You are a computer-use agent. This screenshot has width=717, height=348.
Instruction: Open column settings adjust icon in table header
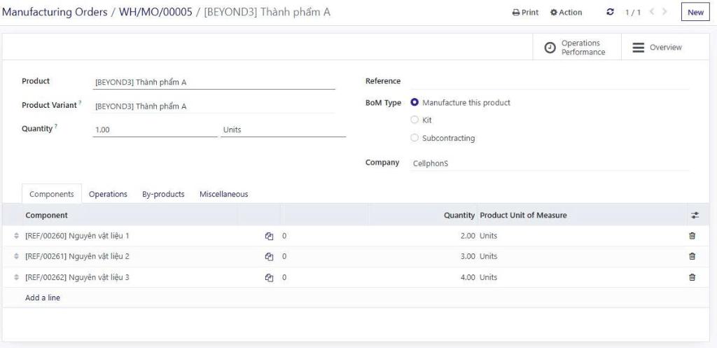(695, 216)
